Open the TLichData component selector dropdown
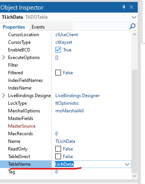Screen dimensions: 145x184 point(134,17)
